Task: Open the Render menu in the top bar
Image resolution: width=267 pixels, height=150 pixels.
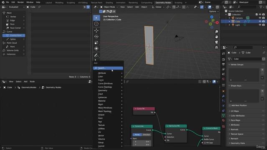Action: 20,2
